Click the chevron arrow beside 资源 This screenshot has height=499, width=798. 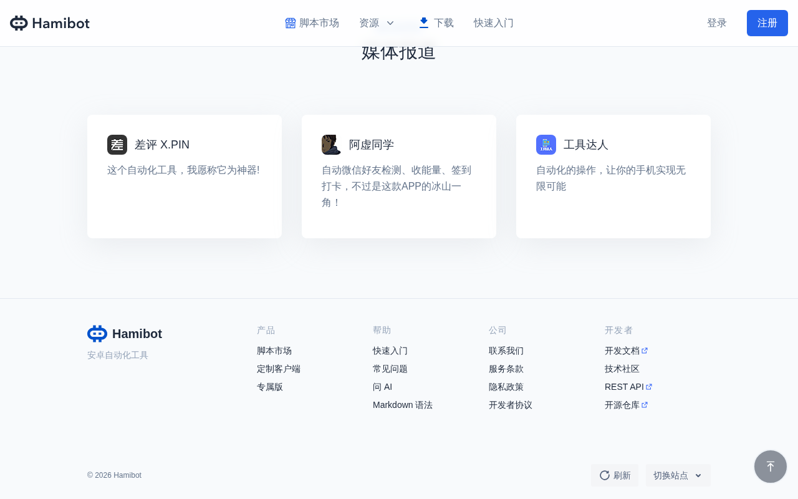click(390, 23)
